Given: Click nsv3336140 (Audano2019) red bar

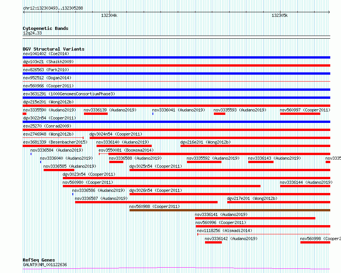Looking at the screenshot, I should [124, 146].
